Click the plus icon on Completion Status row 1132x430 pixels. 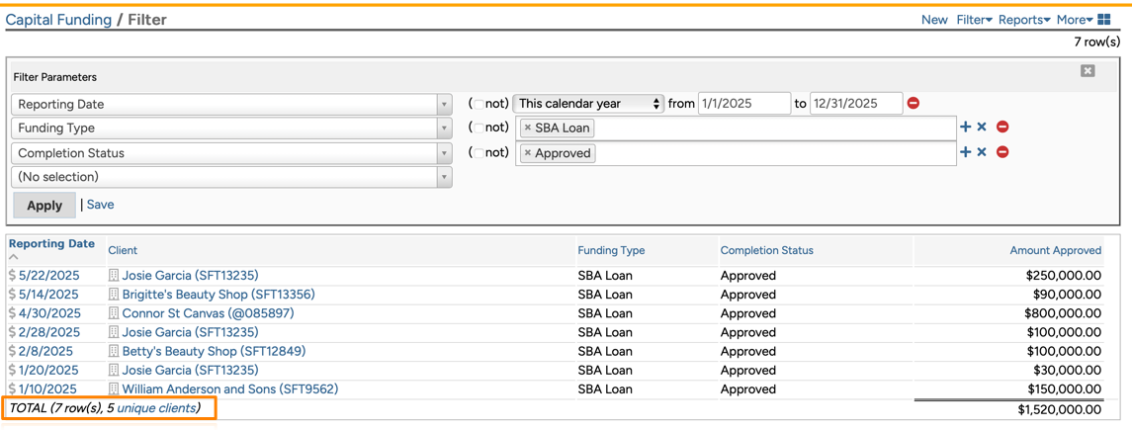click(x=966, y=152)
